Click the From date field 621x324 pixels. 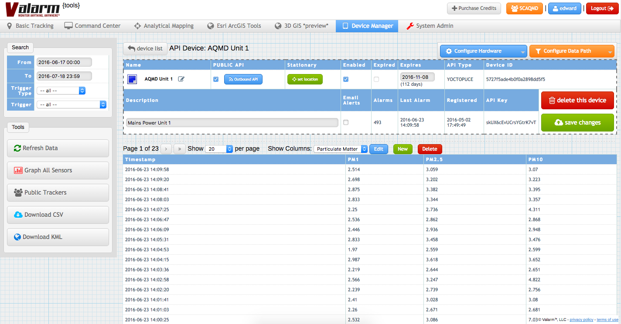(64, 62)
